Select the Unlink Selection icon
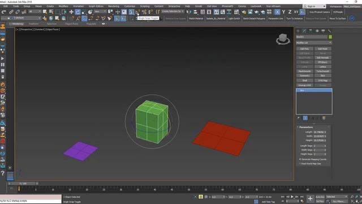Image resolution: width=362 pixels, height=204 pixels. click(x=18, y=12)
